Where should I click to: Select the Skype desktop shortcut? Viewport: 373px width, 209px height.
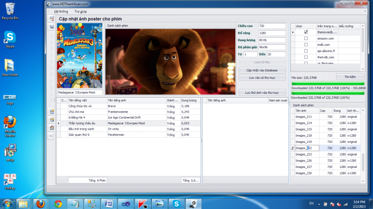(10, 39)
